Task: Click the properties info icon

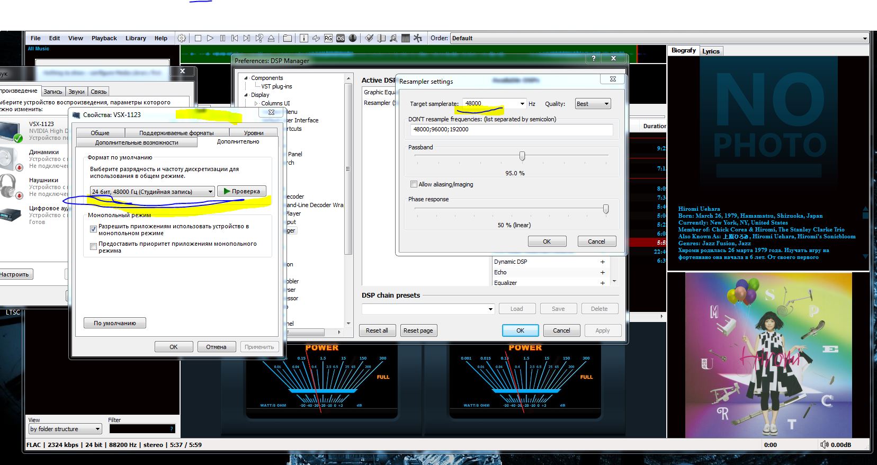Action: [304, 38]
